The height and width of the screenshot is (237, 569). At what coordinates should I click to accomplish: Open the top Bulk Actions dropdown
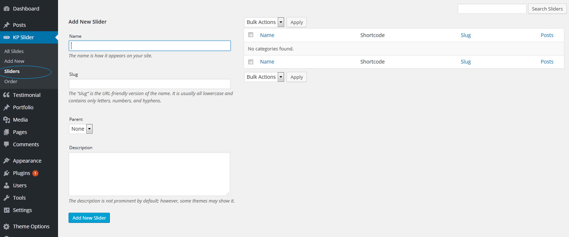tap(264, 22)
